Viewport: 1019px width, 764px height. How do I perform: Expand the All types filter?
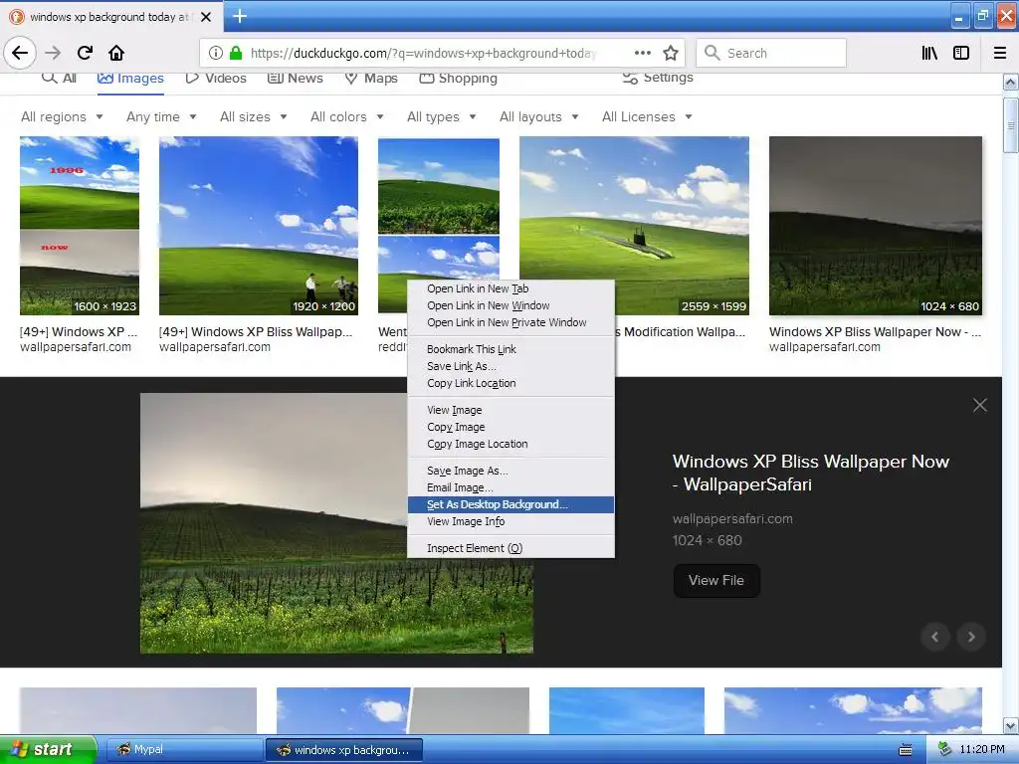pos(441,117)
